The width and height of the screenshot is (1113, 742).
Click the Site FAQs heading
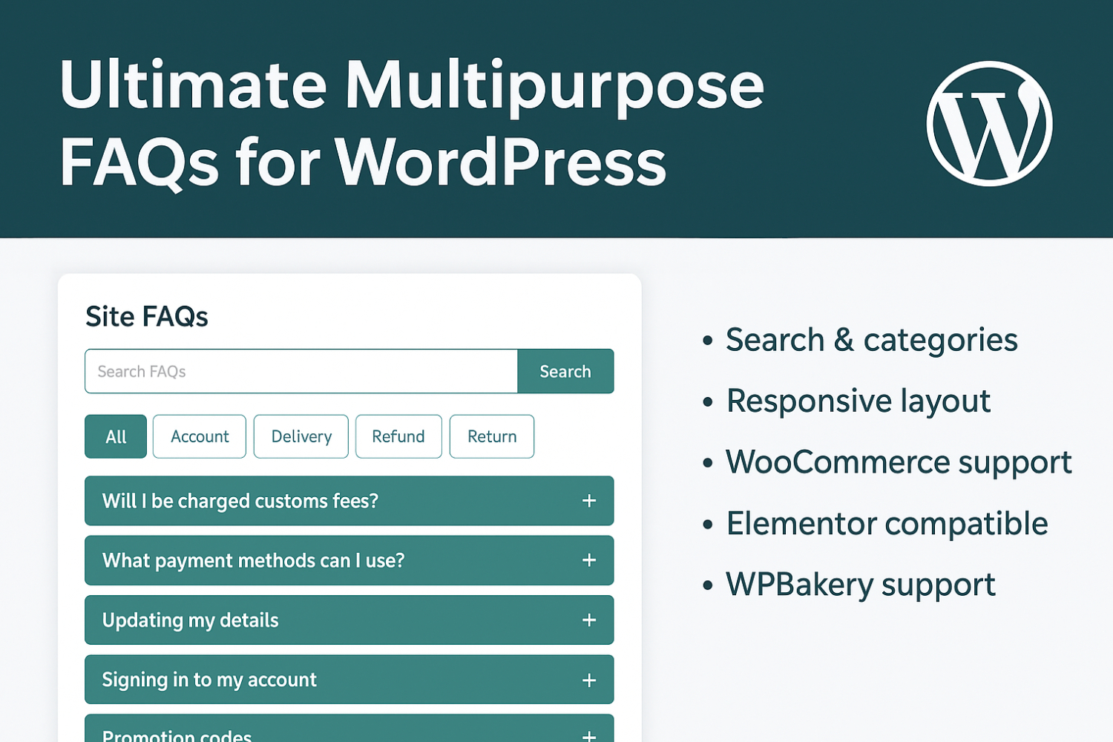pos(147,317)
